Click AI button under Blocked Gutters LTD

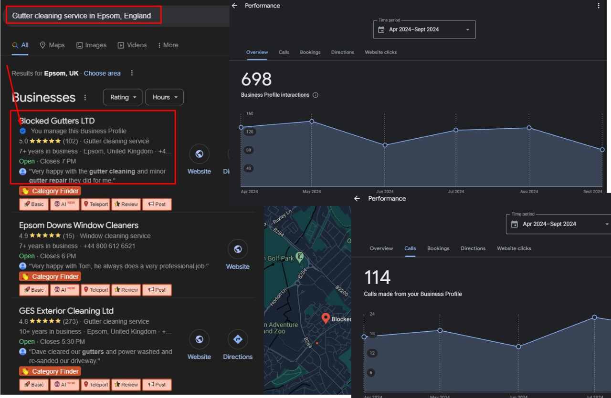65,204
